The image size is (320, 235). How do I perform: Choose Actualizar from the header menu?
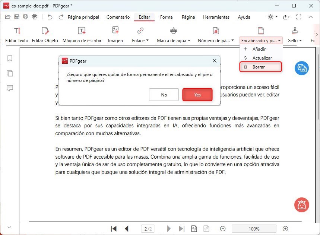click(261, 58)
